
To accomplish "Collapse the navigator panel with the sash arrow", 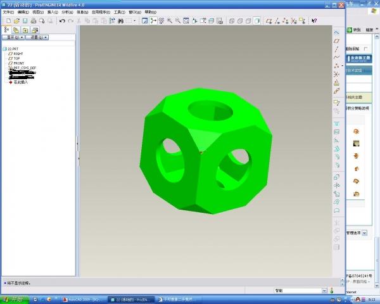I will click(77, 144).
